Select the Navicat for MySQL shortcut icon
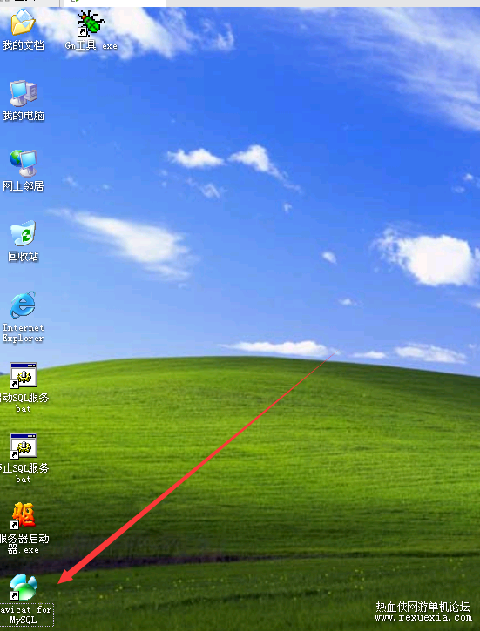 click(x=23, y=587)
